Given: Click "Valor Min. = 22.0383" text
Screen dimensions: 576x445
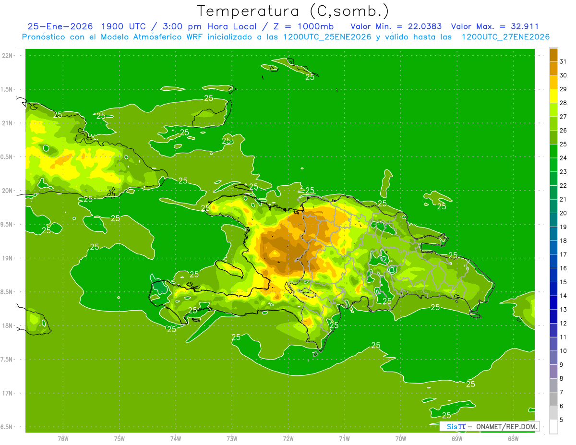Looking at the screenshot, I should [x=396, y=26].
